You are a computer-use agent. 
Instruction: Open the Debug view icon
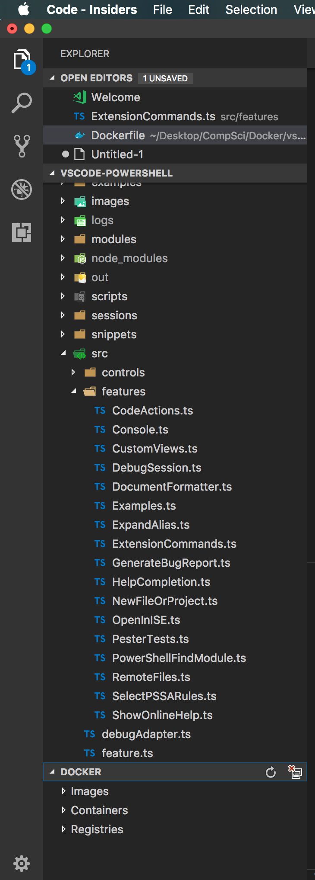tap(21, 189)
